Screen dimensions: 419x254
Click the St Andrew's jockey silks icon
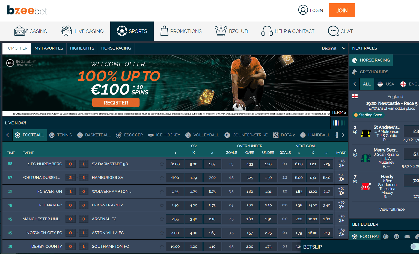pyautogui.click(x=366, y=133)
